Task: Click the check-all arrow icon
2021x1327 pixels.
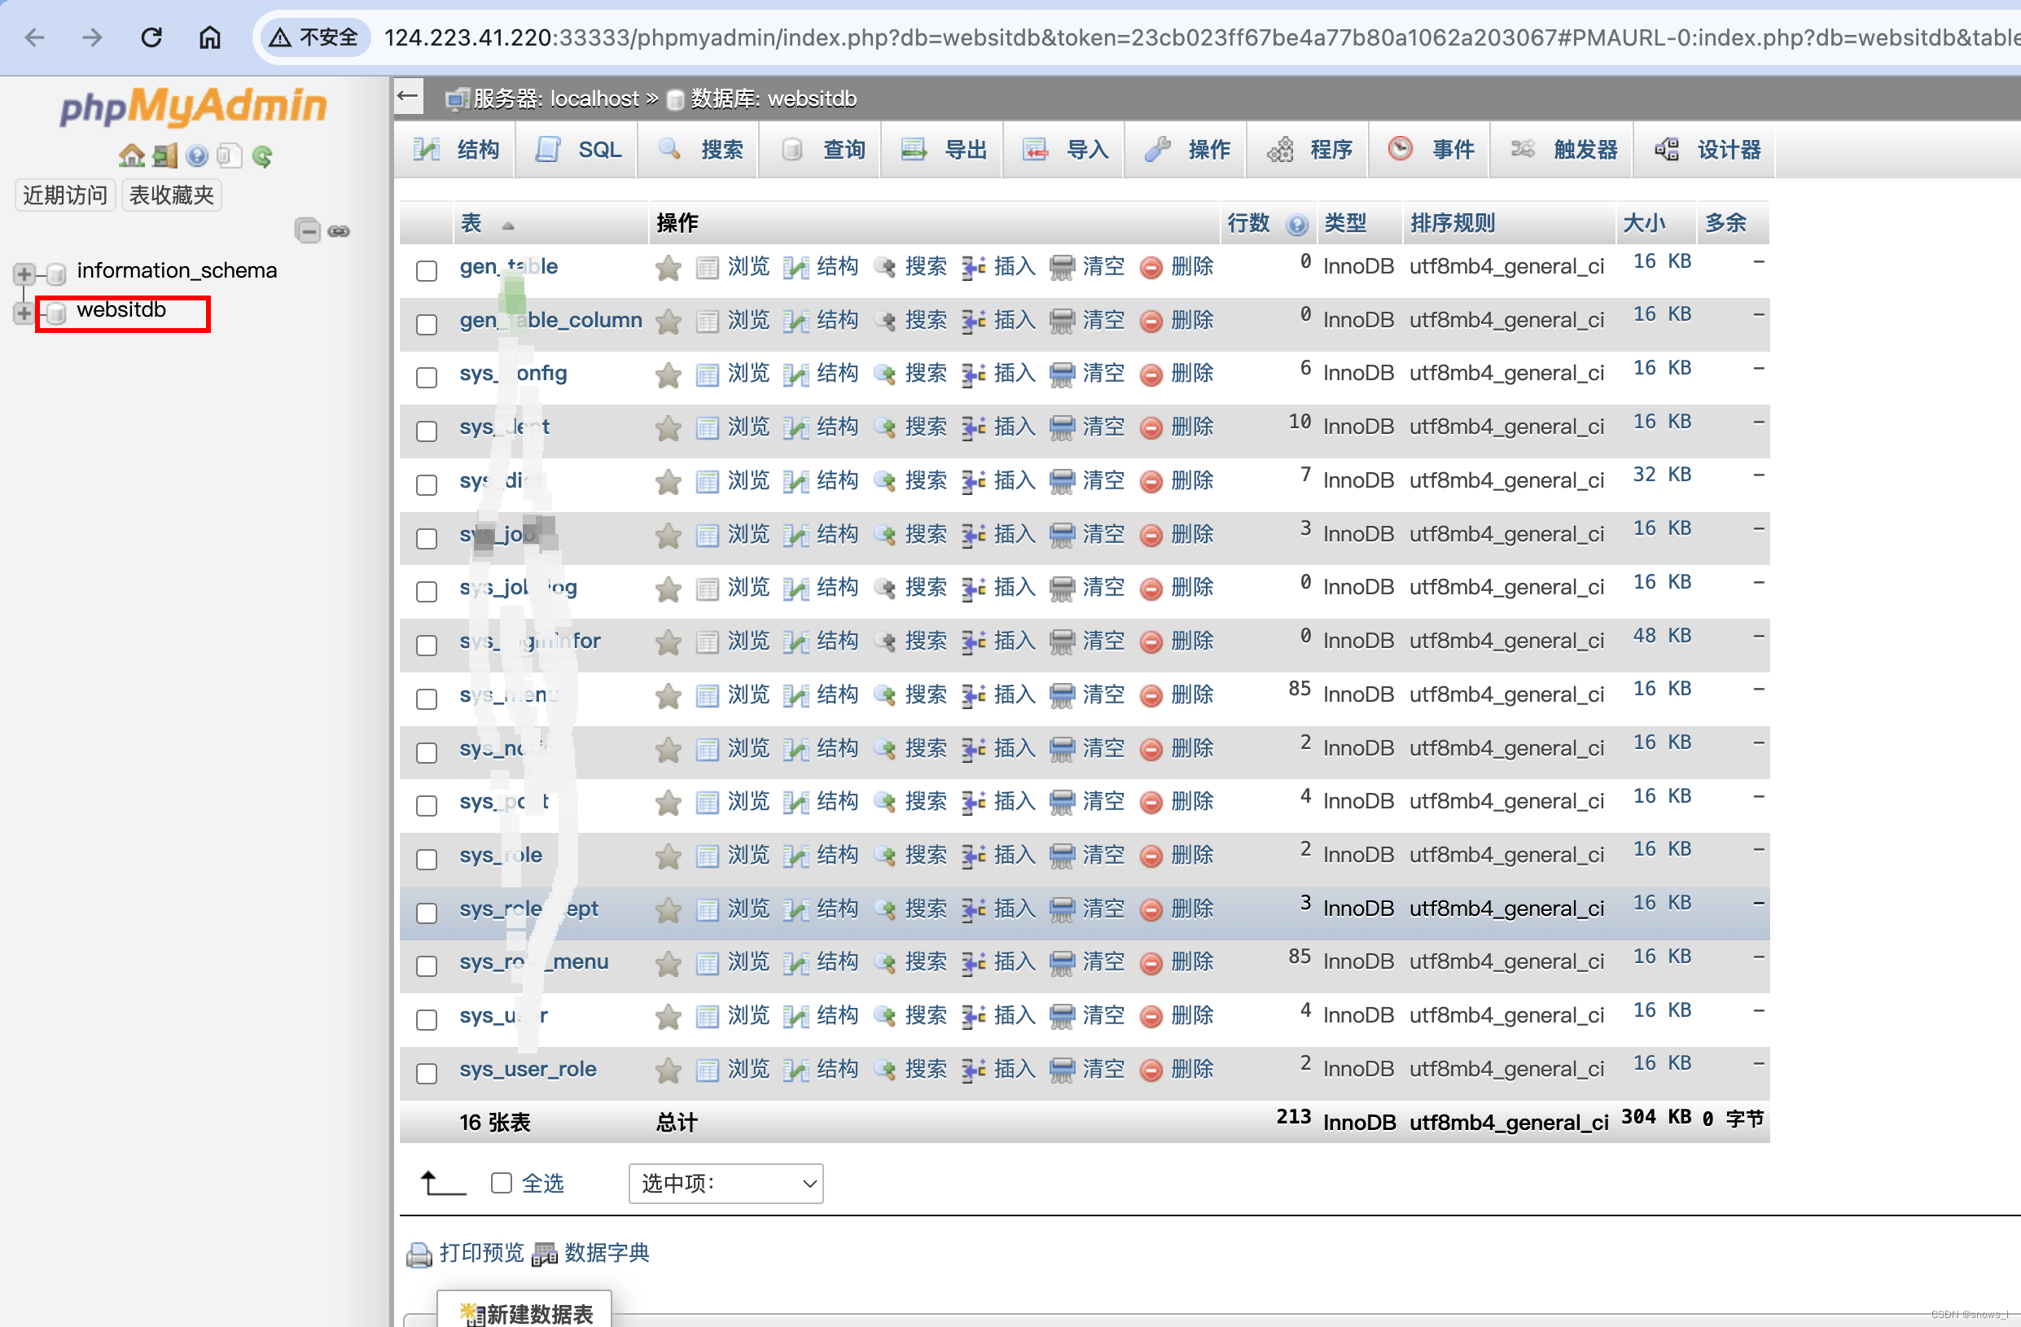Action: pyautogui.click(x=443, y=1183)
